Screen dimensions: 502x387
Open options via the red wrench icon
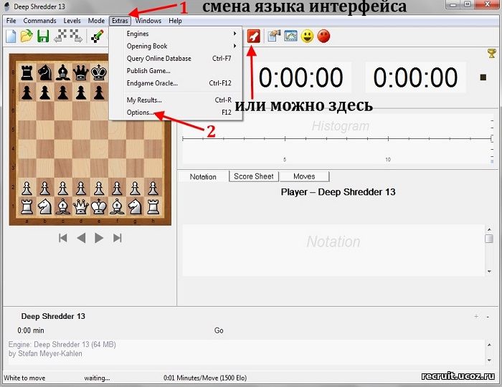click(x=254, y=36)
